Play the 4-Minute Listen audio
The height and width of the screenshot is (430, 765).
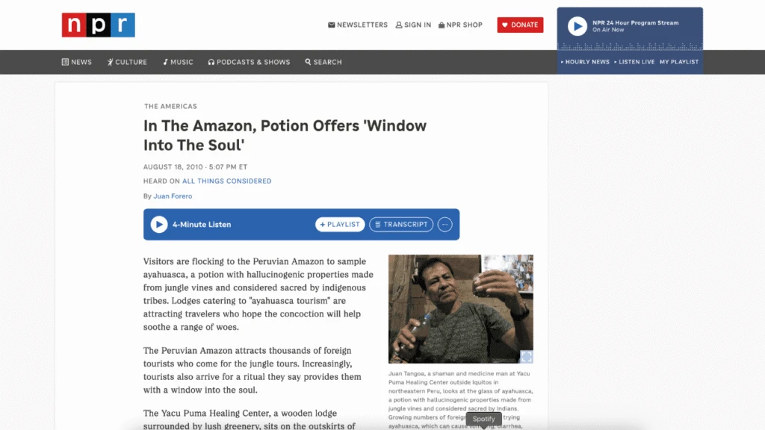[159, 224]
